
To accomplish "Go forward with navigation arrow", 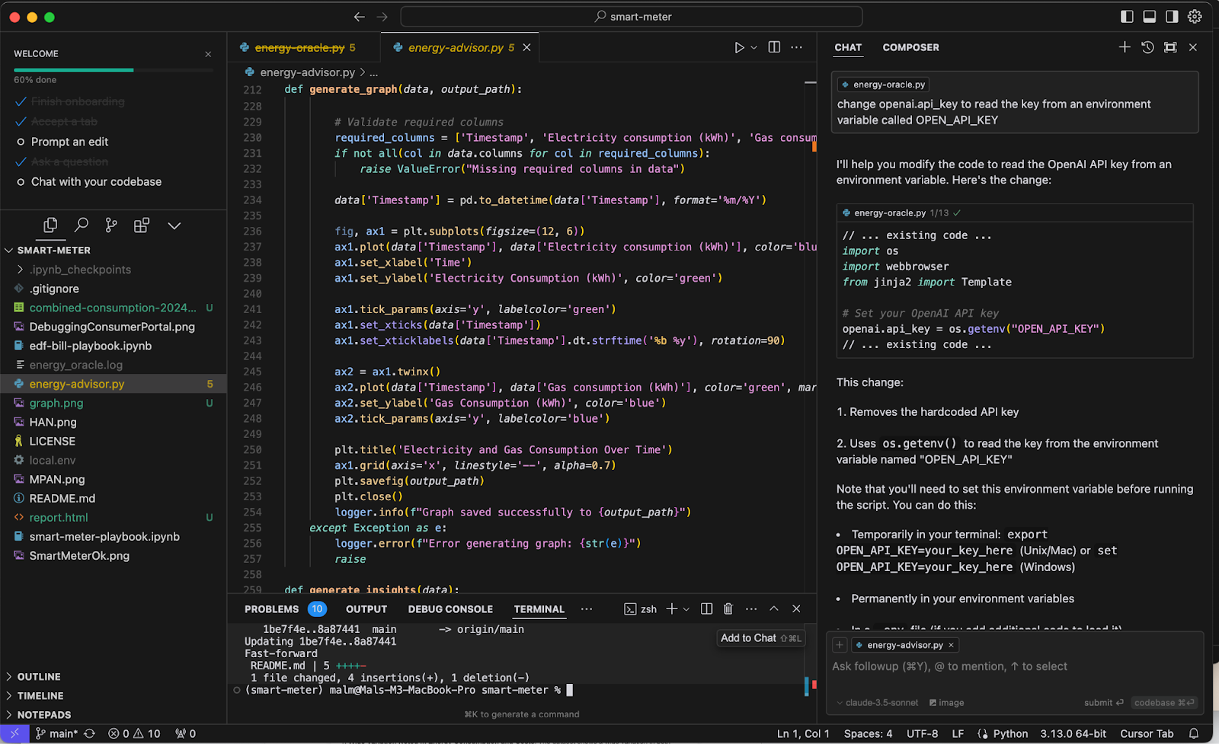I will point(382,17).
